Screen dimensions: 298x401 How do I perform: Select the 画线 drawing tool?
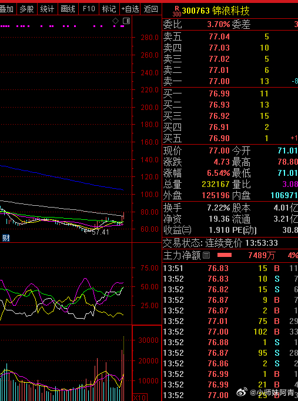[x=68, y=9]
